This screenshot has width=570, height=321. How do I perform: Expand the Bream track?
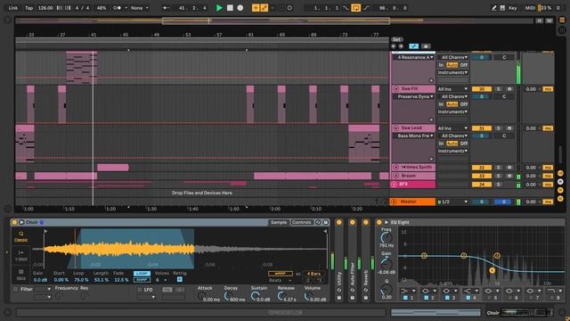pos(395,176)
